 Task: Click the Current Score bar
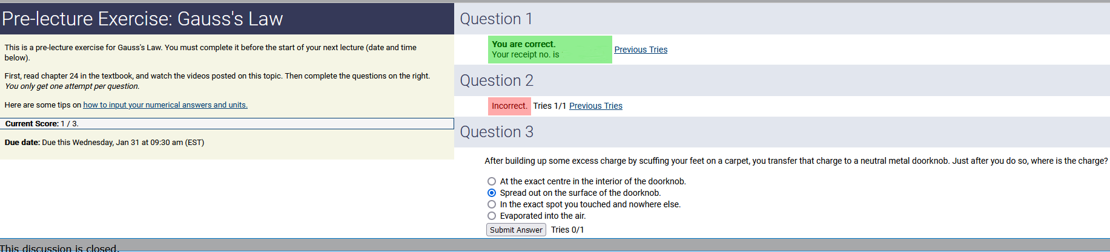(226, 123)
